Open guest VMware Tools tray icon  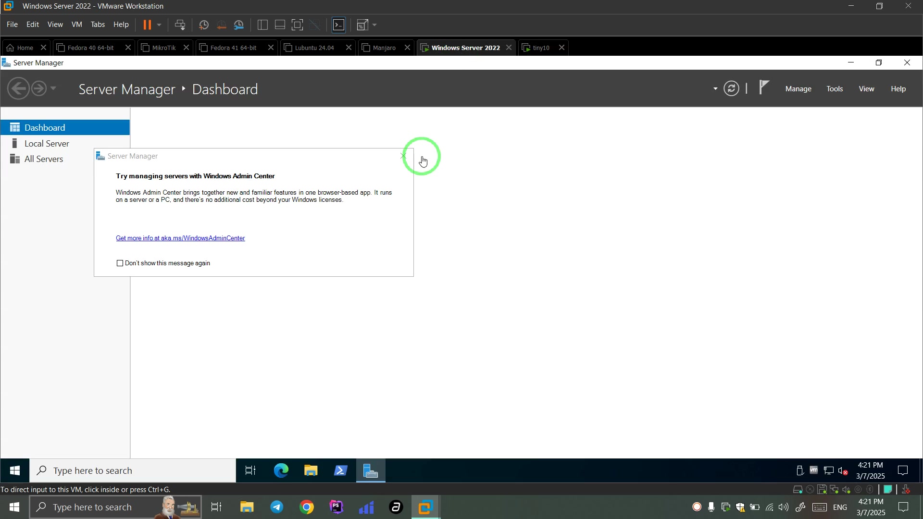click(x=814, y=470)
